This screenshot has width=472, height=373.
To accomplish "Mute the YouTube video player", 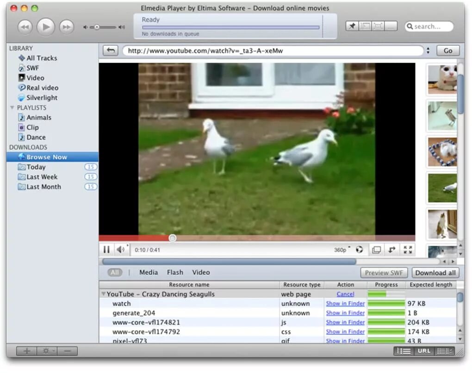I will [121, 250].
